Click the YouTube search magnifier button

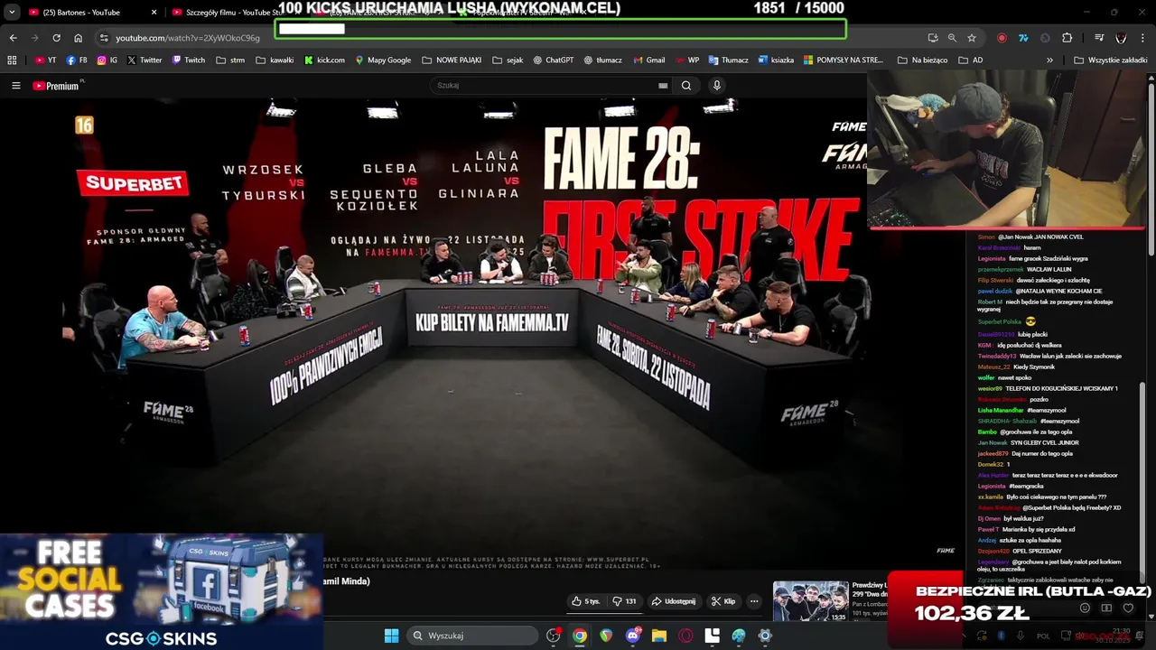(x=686, y=86)
